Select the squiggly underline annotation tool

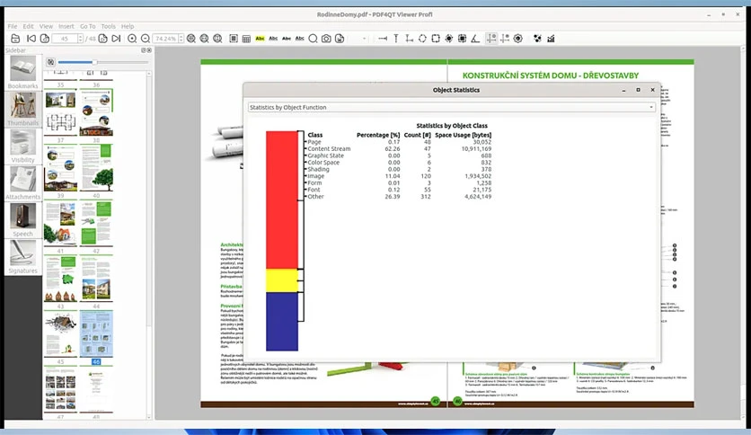tap(300, 39)
